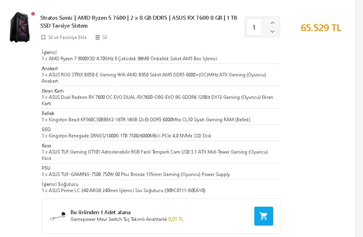Select the ASUS TUF-GAMING-750B power supply line
This screenshot has height=237, width=363.
click(x=136, y=174)
